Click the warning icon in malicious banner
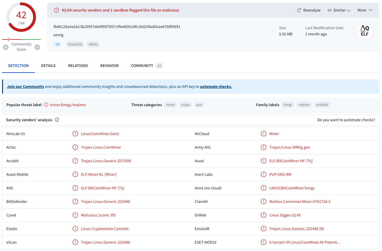382x251 pixels. (x=56, y=10)
